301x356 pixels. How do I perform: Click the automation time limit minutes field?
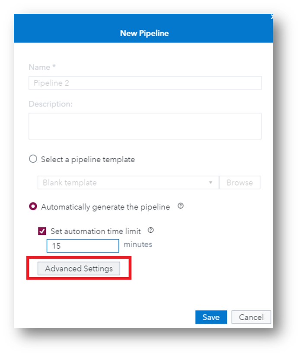click(x=83, y=246)
